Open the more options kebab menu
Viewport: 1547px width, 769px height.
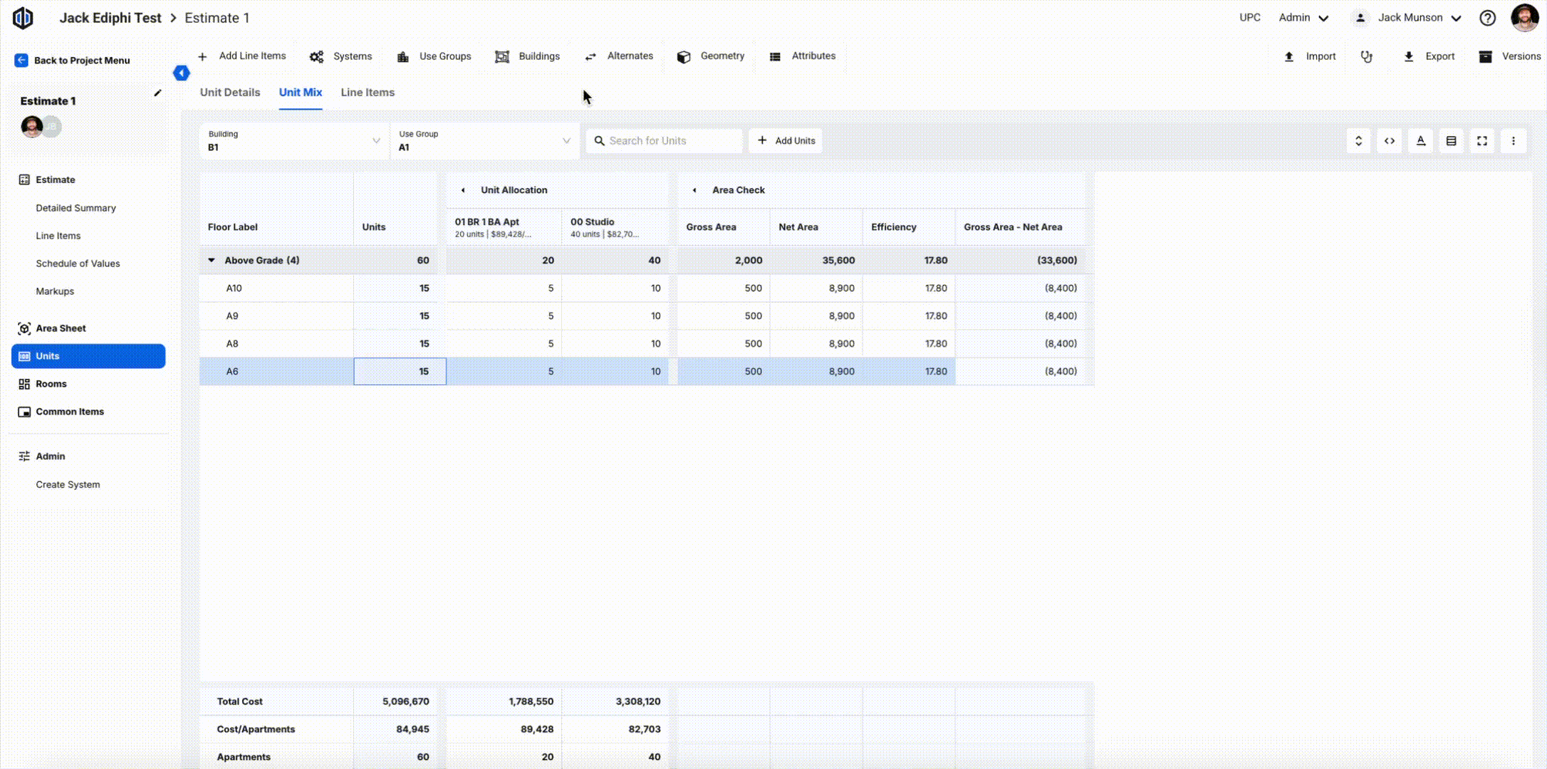click(x=1514, y=141)
